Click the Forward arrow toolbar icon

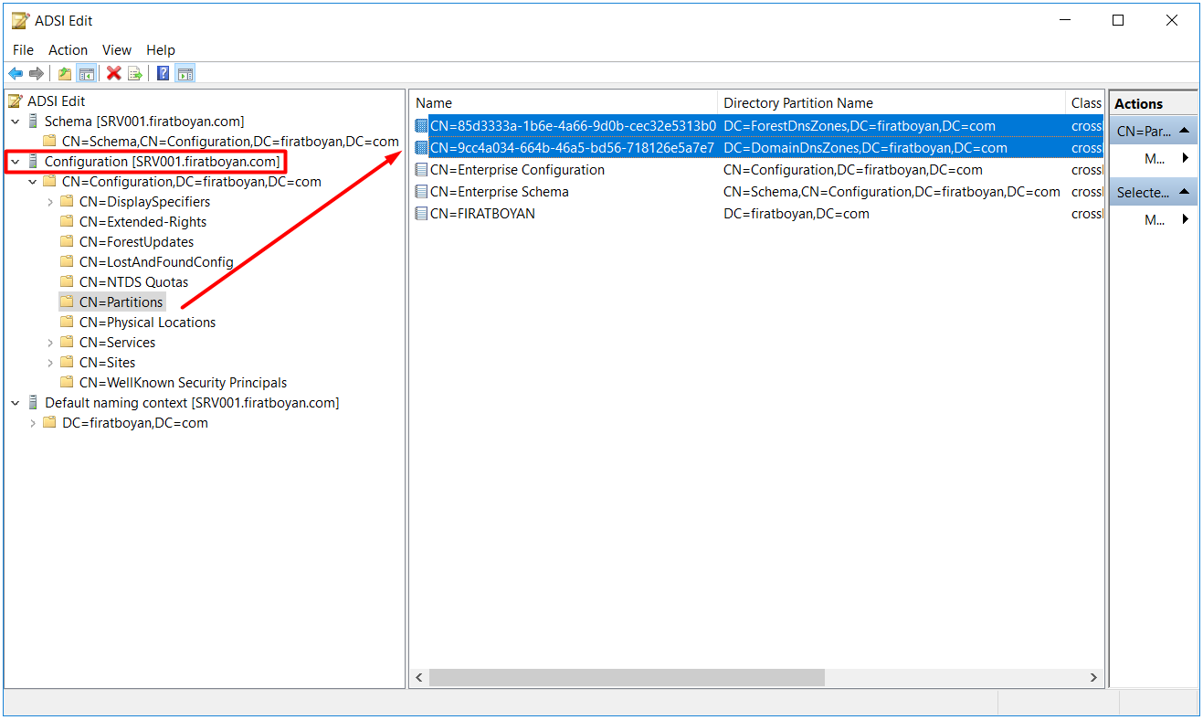click(x=37, y=74)
